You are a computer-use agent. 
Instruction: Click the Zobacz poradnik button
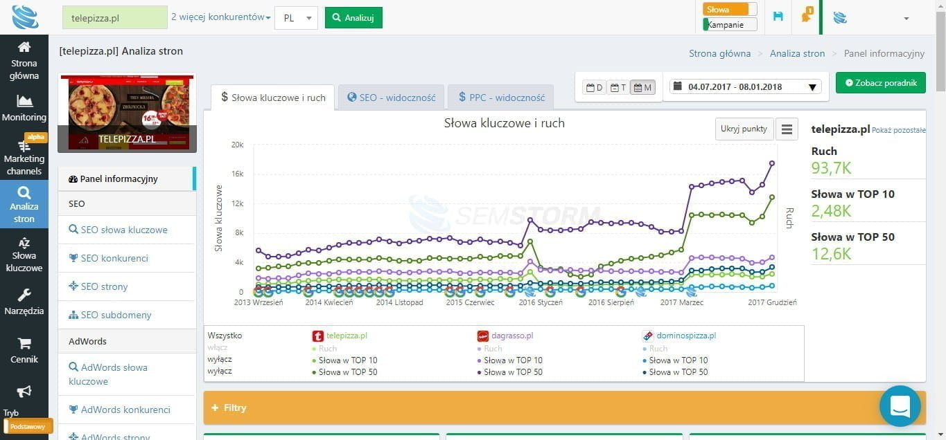(x=880, y=83)
